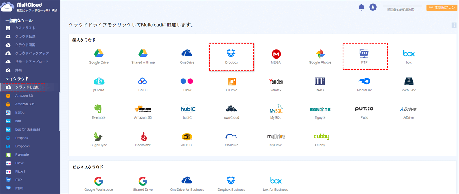The height and width of the screenshot is (194, 459).
Task: Toggle layout view icon at right
Action: [454, 25]
